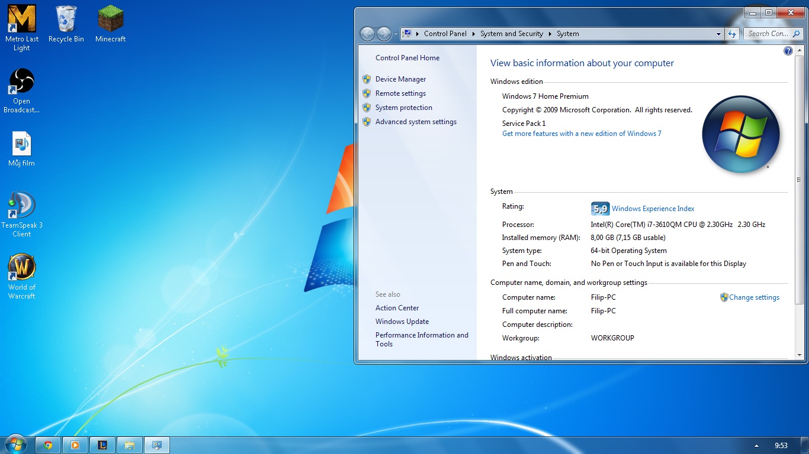Open Performance Information and Tools
Viewport: 809px width, 454px height.
[x=422, y=339]
